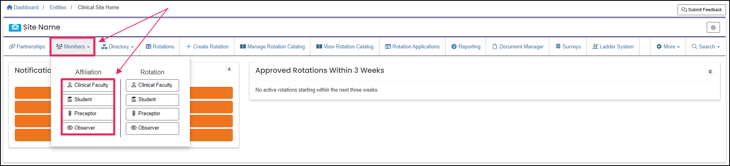
Task: Click the Notifications count badge 4
Action: [229, 69]
